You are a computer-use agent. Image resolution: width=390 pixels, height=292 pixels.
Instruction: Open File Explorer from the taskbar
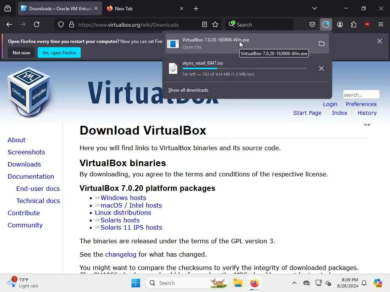pos(238,283)
